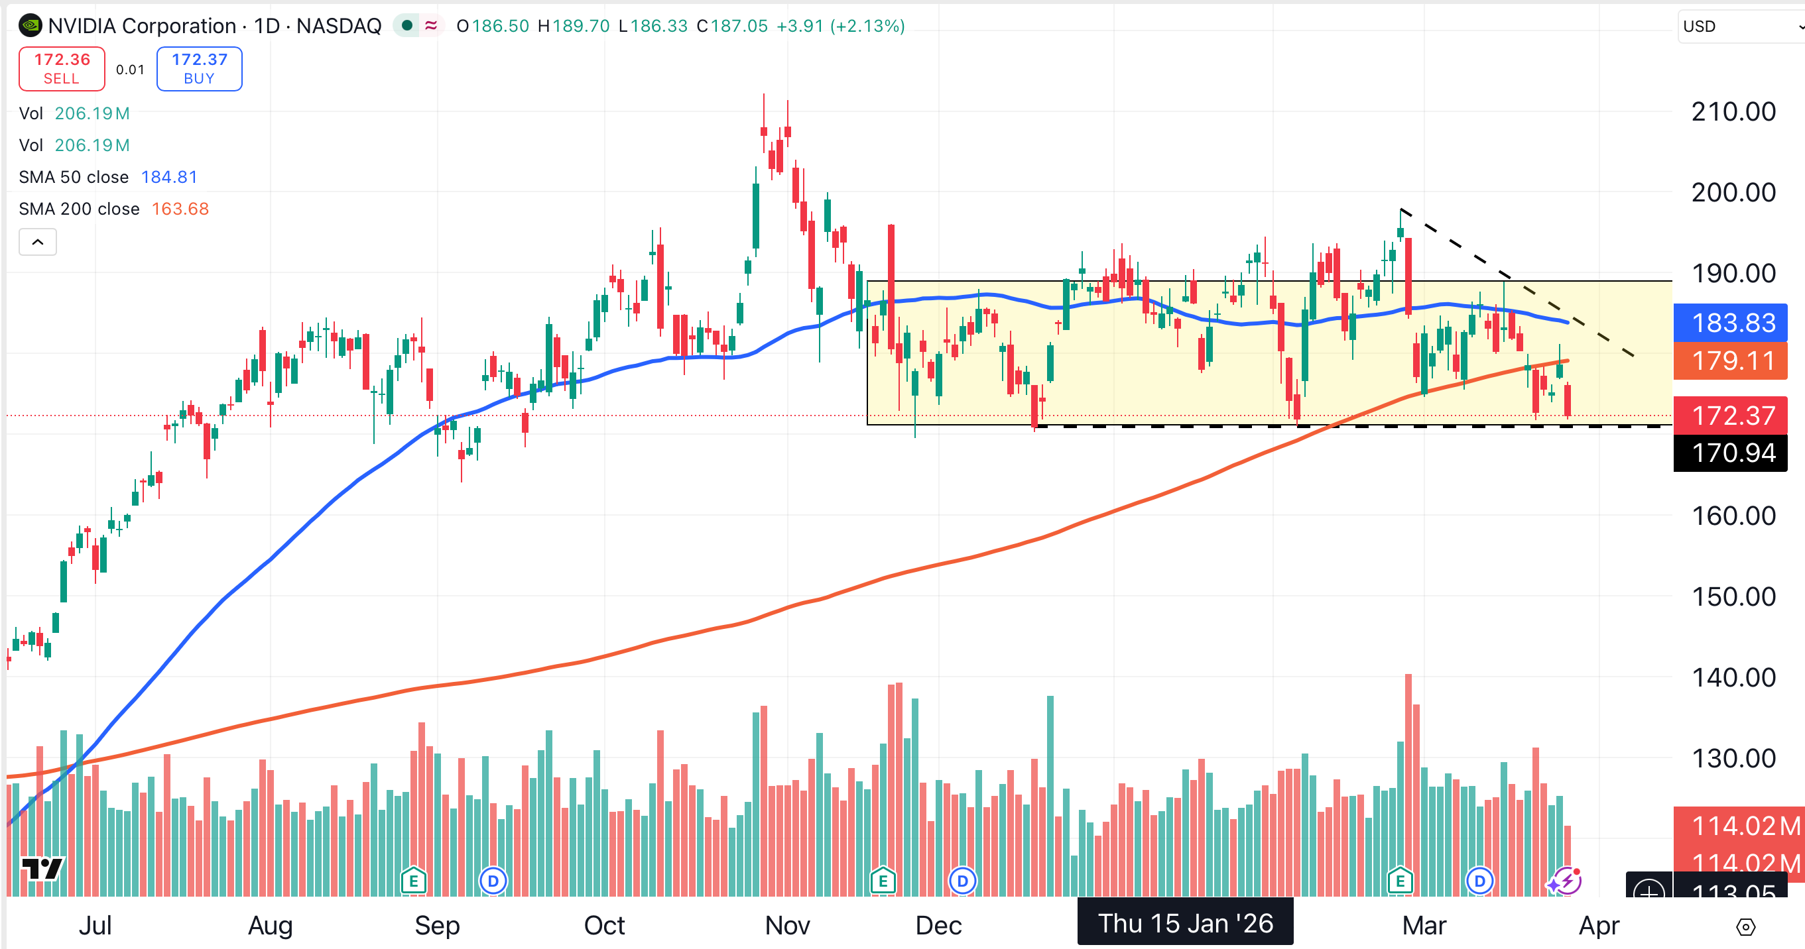Open chart settings hexagon icon
1805x949 pixels.
[x=1745, y=926]
